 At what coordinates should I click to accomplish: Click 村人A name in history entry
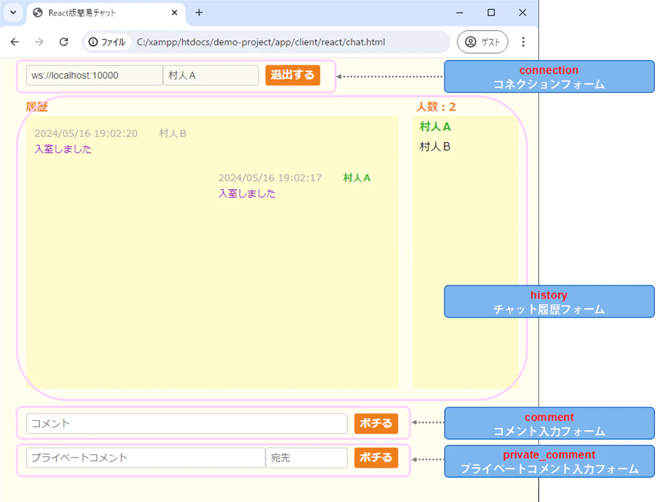pos(357,178)
